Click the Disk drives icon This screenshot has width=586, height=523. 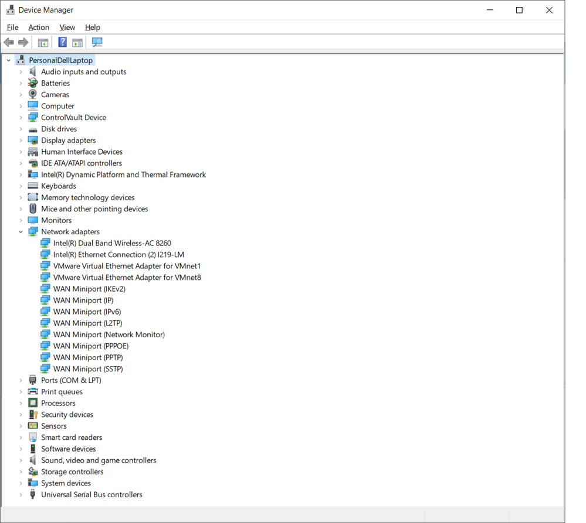click(x=33, y=129)
